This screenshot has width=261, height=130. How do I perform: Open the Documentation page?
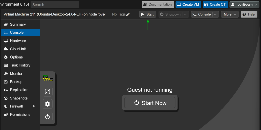click(x=158, y=5)
